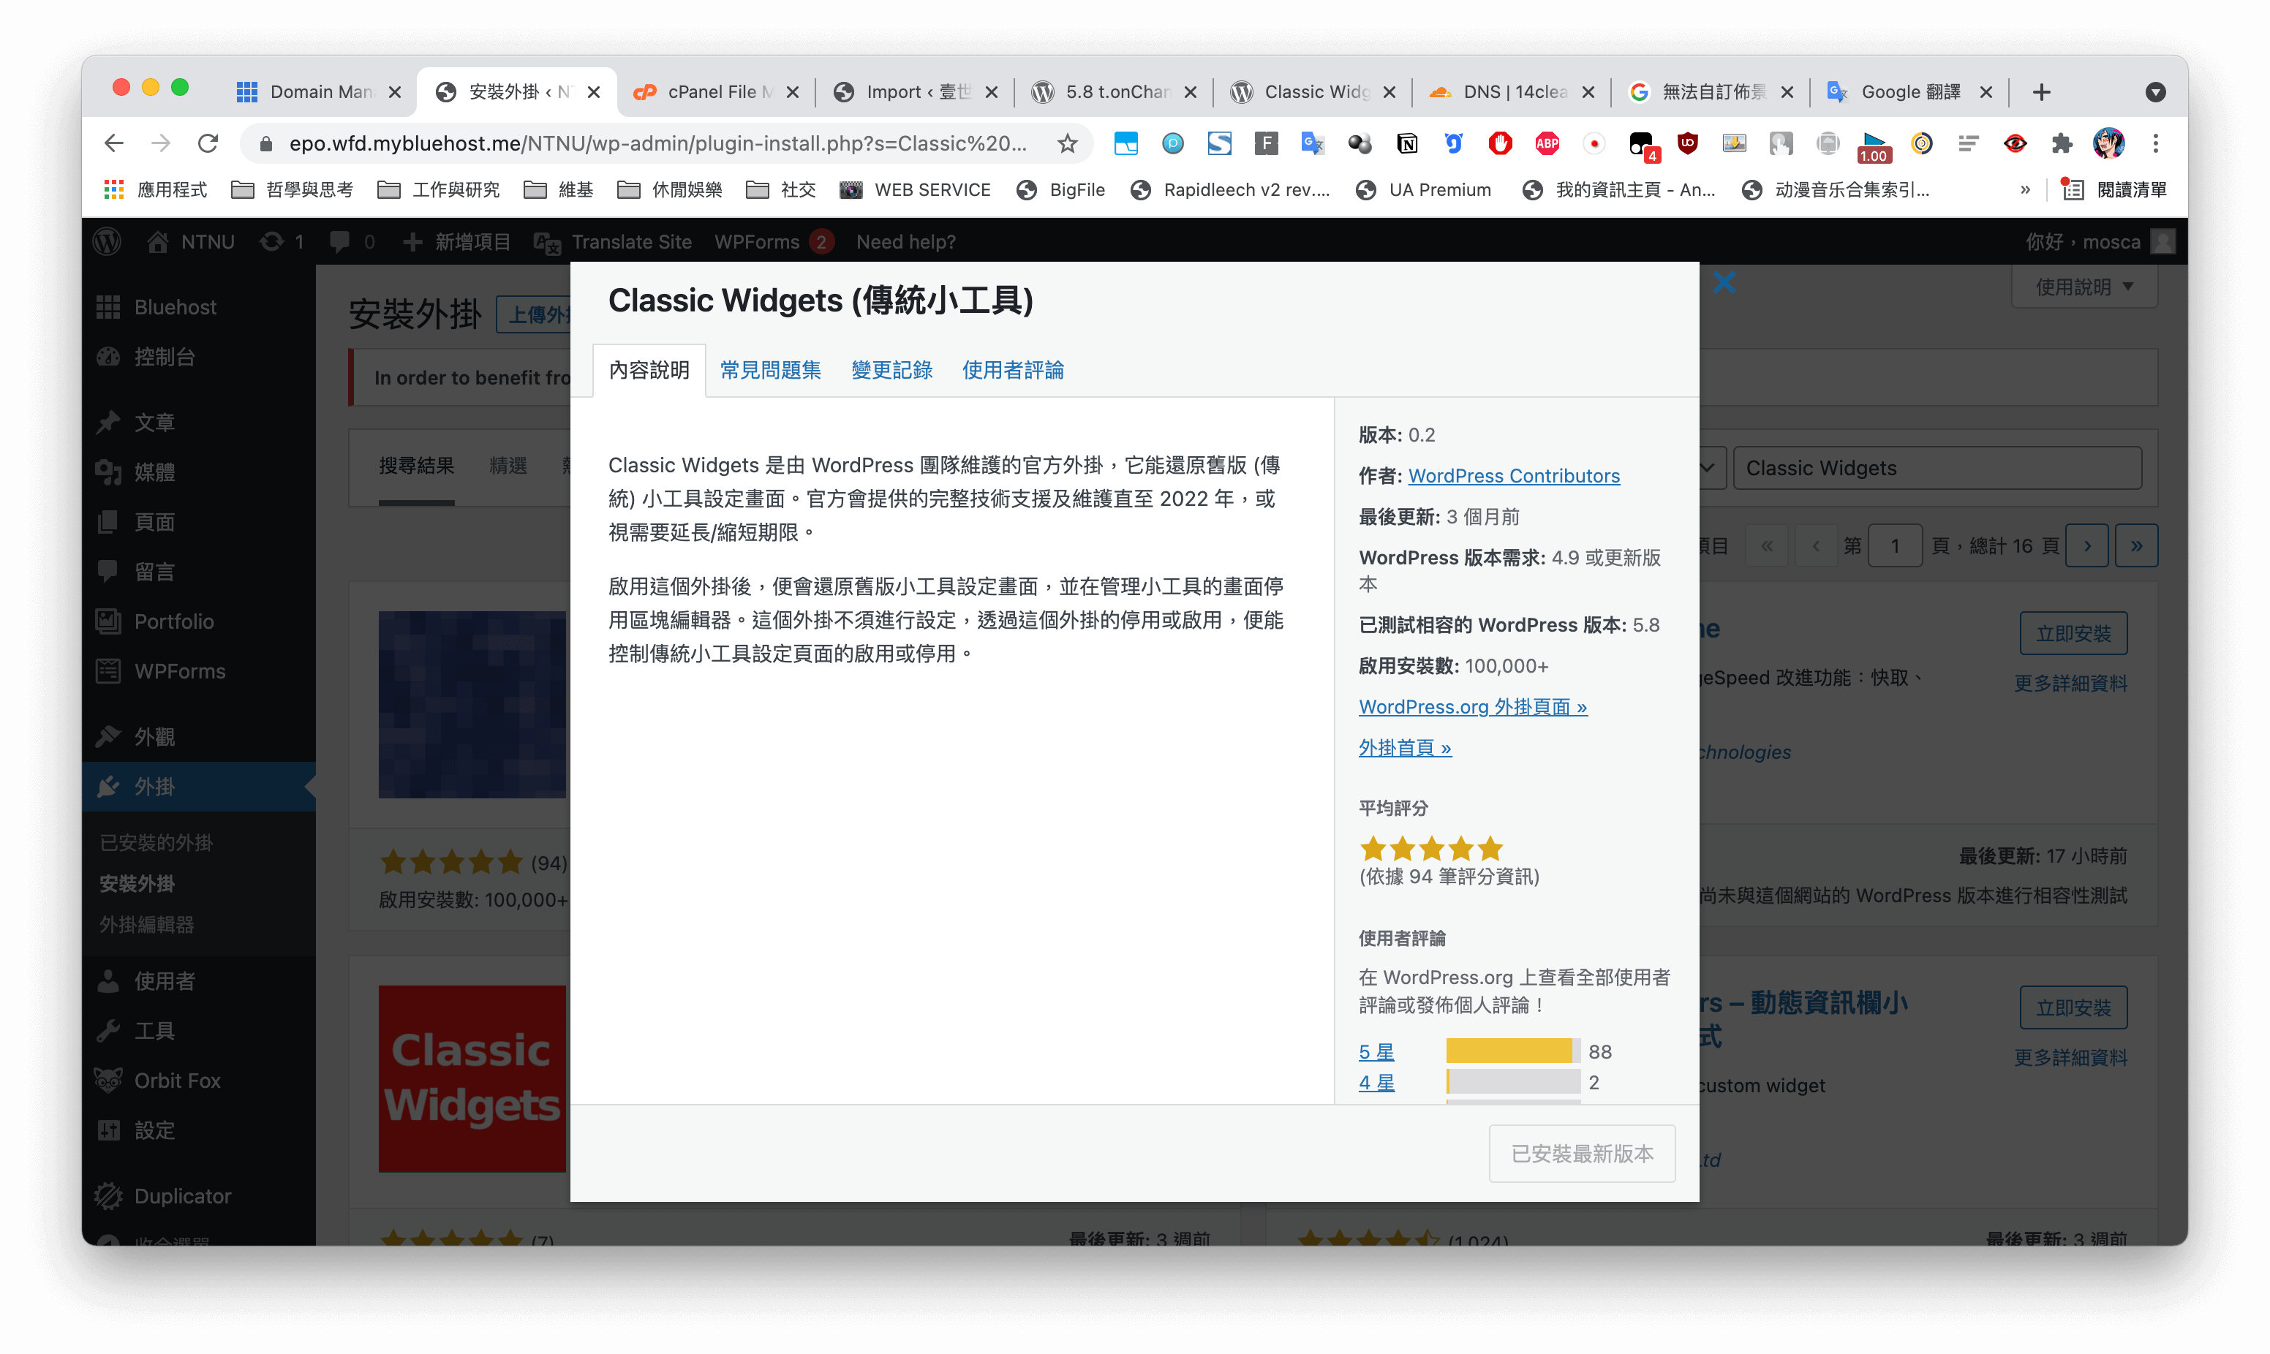This screenshot has width=2270, height=1354.
Task: Open the Chrome three-dot menu
Action: click(x=2156, y=143)
